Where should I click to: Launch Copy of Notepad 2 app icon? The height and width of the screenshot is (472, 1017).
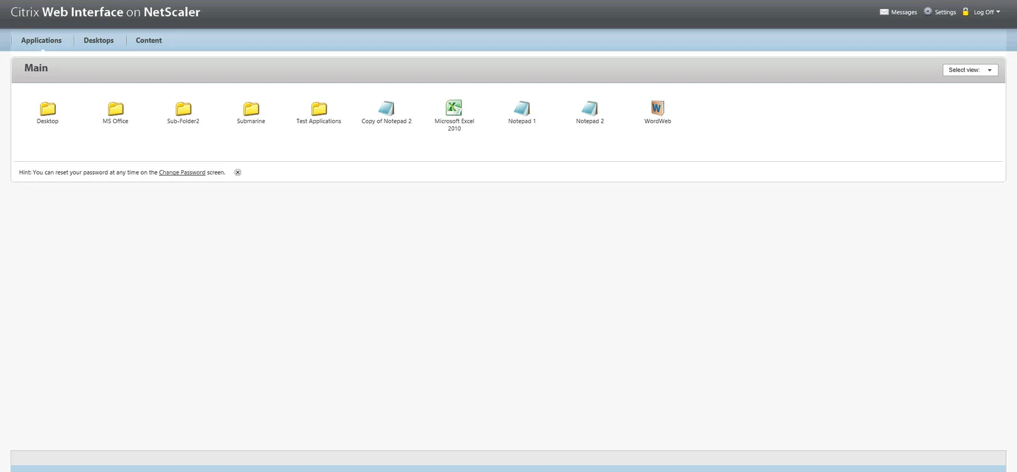coord(386,108)
